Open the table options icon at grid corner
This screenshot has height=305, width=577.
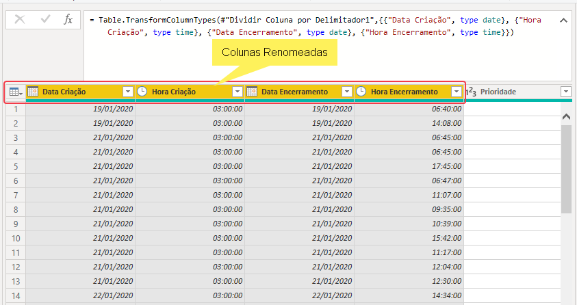tap(15, 92)
